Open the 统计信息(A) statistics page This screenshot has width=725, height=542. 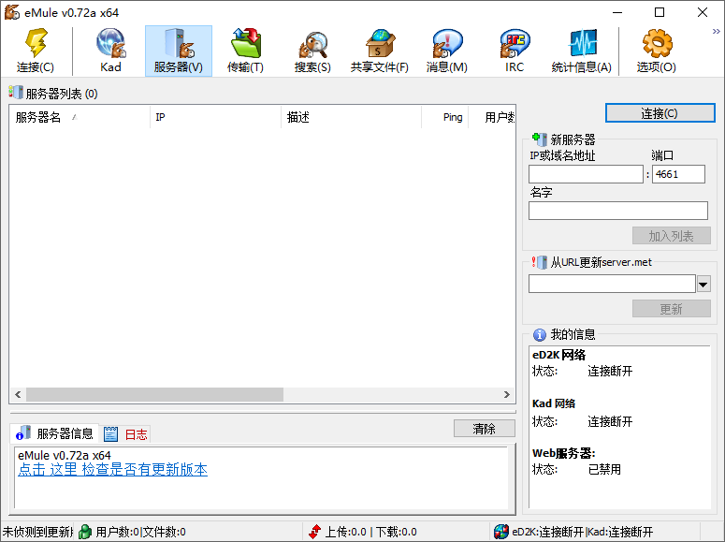582,51
